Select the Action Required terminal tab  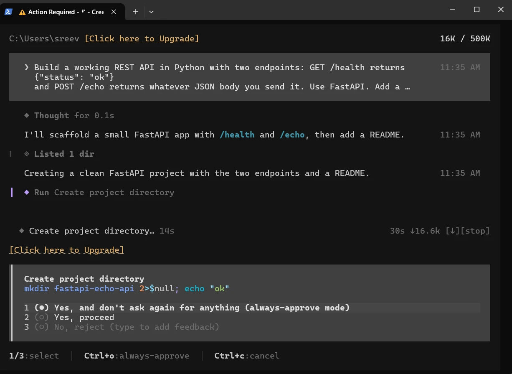pos(63,12)
